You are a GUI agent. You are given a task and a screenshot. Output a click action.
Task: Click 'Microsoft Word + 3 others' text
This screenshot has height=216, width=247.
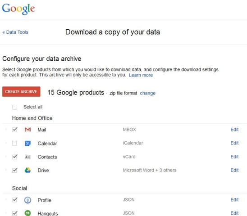click(150, 170)
